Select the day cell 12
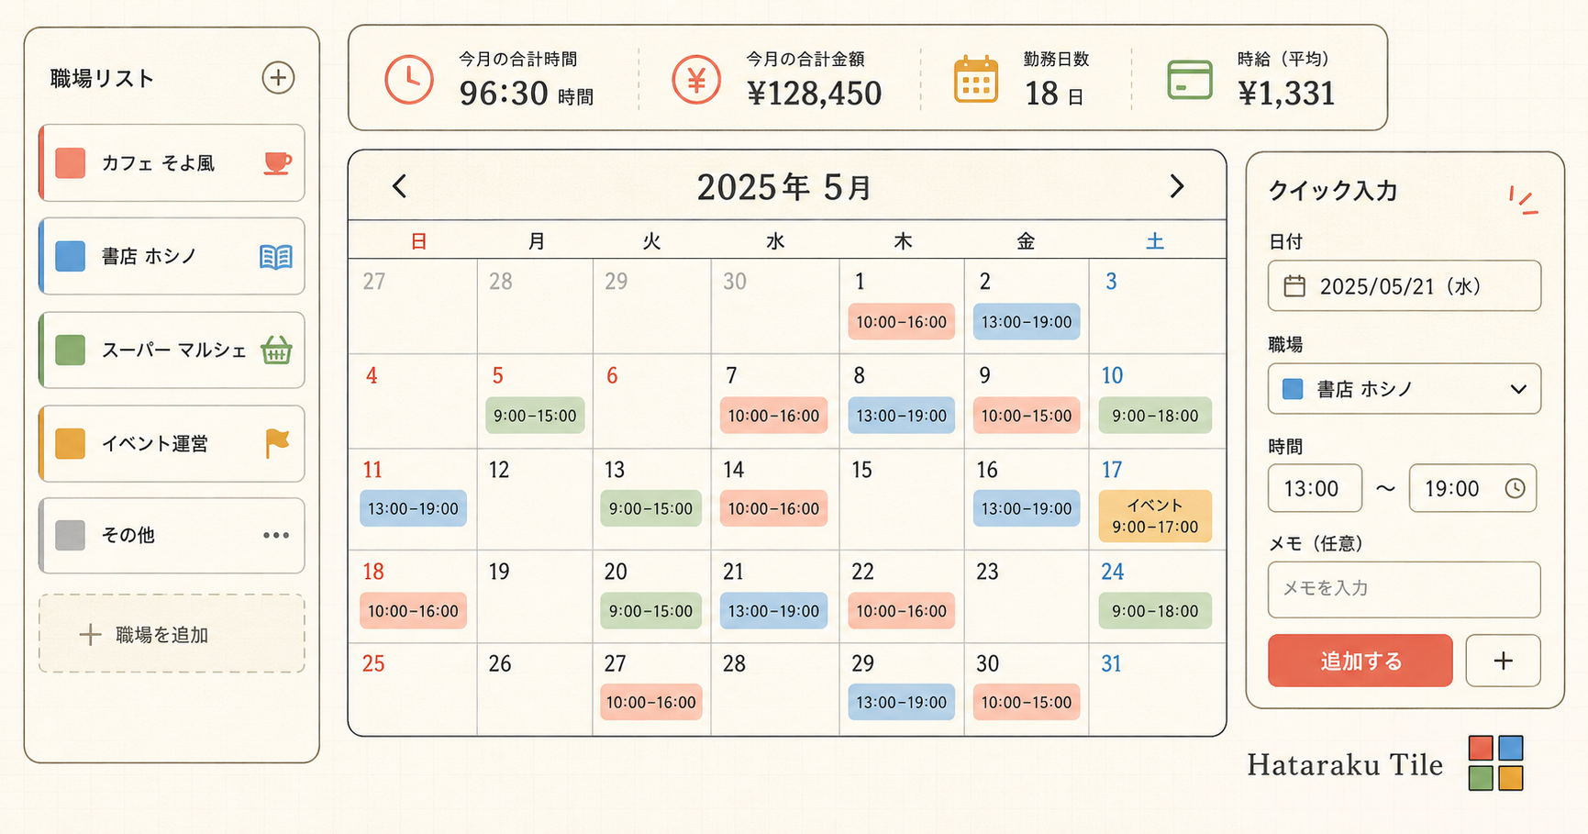1588x834 pixels. coord(535,499)
